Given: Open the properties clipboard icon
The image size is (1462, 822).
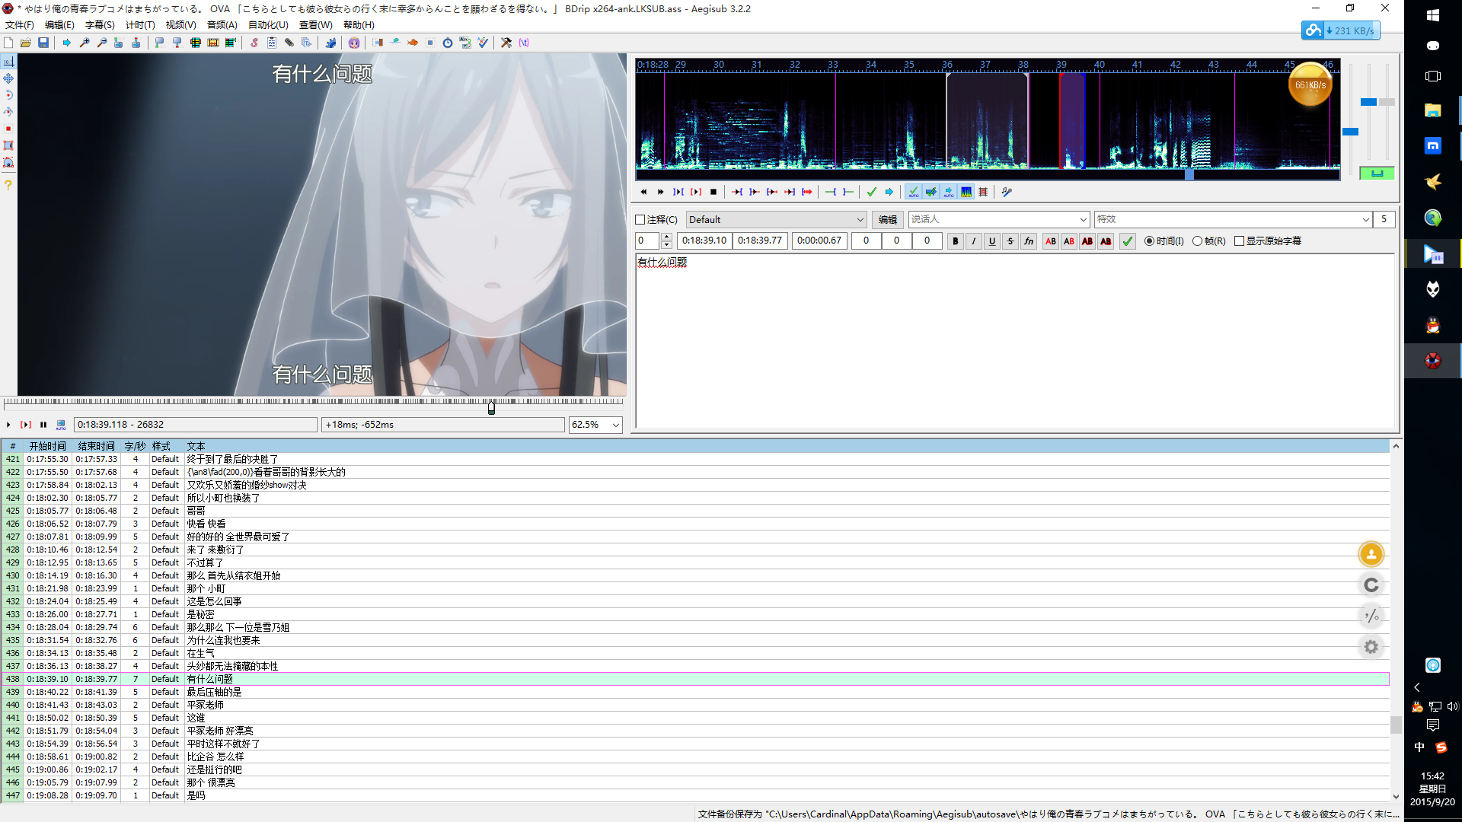Looking at the screenshot, I should pyautogui.click(x=272, y=43).
